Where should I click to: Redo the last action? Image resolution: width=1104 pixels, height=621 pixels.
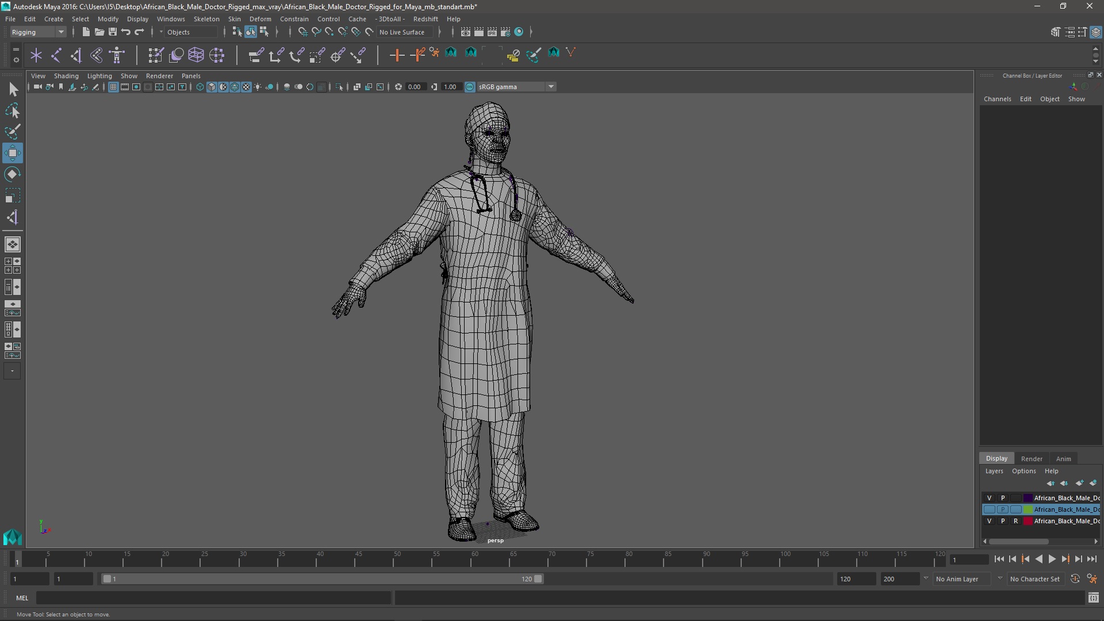point(139,32)
